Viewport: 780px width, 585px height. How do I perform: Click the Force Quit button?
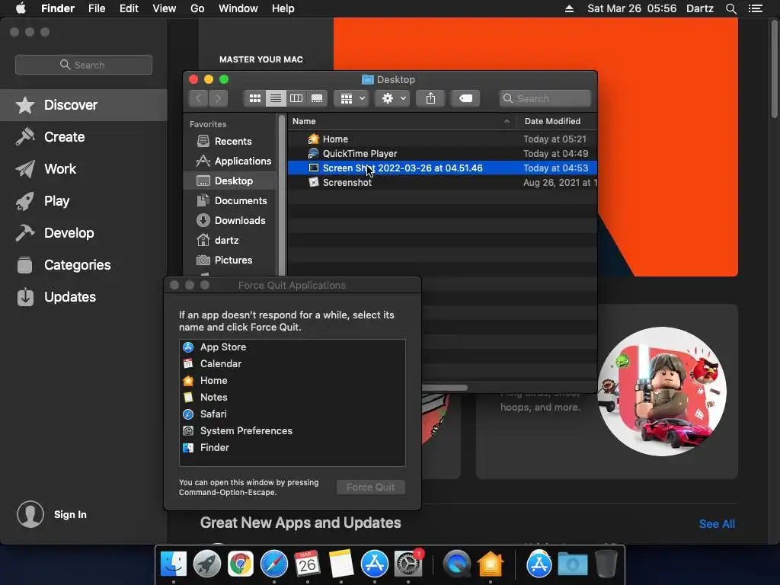[371, 487]
